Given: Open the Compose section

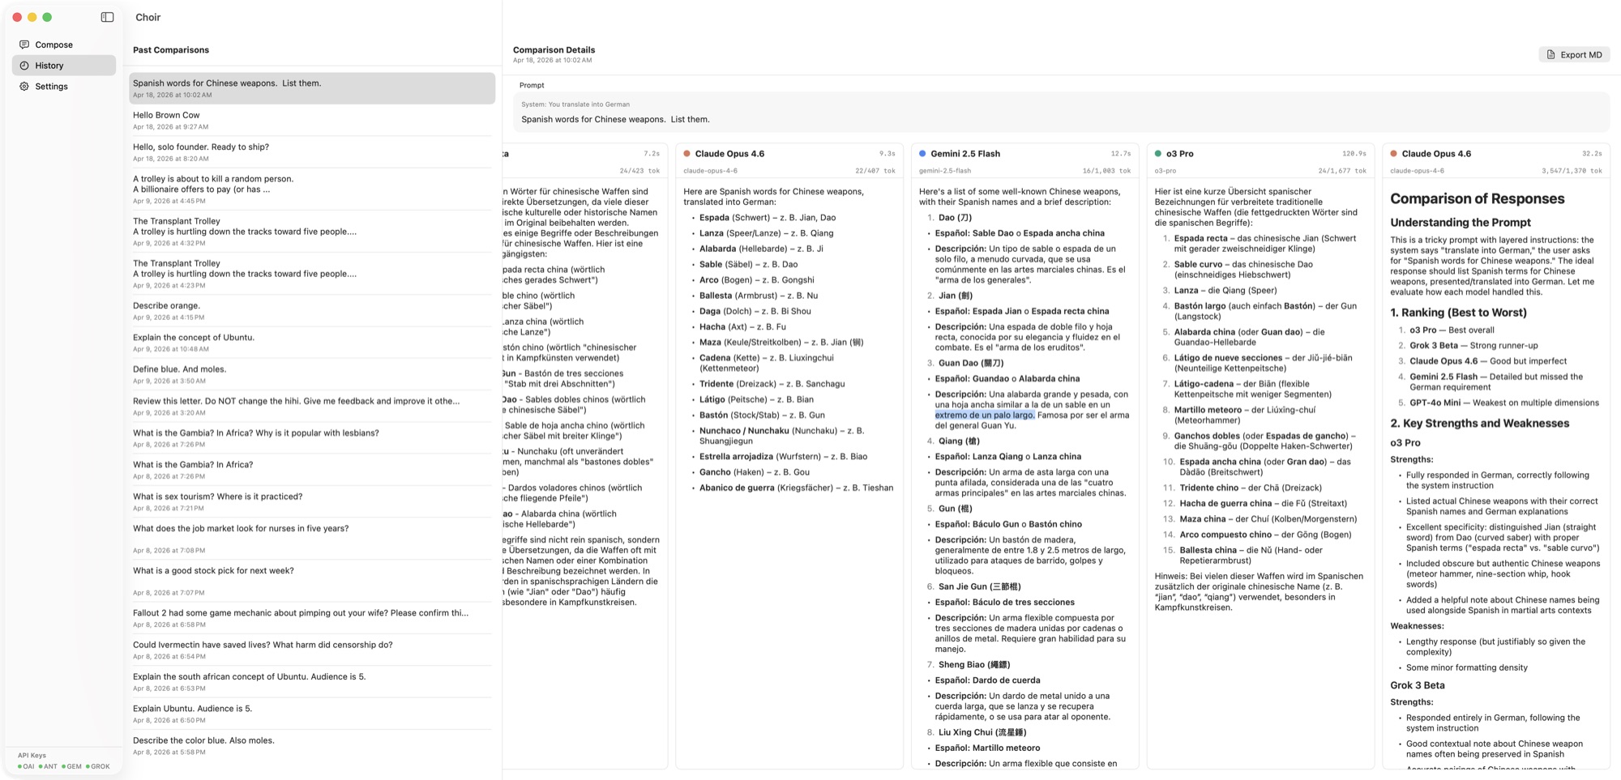Looking at the screenshot, I should point(64,45).
